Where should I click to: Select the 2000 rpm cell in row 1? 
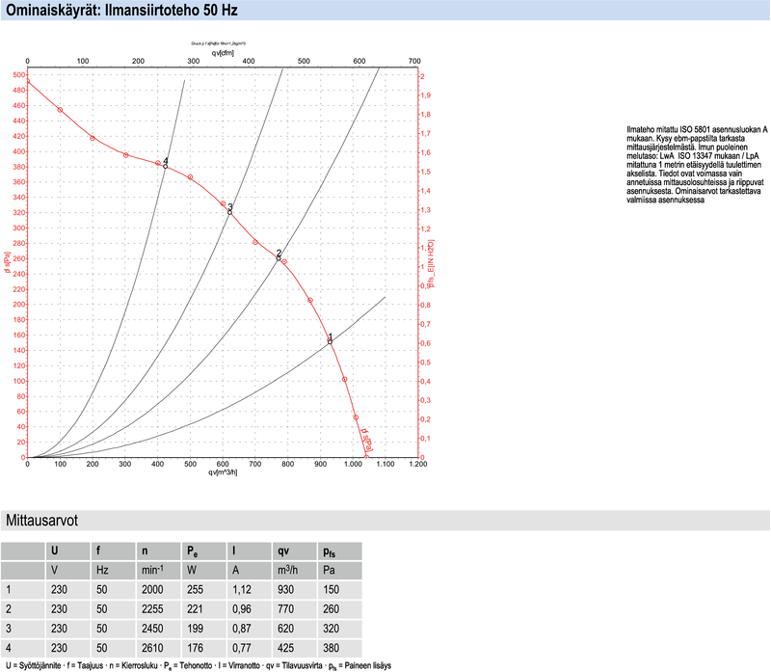click(152, 588)
